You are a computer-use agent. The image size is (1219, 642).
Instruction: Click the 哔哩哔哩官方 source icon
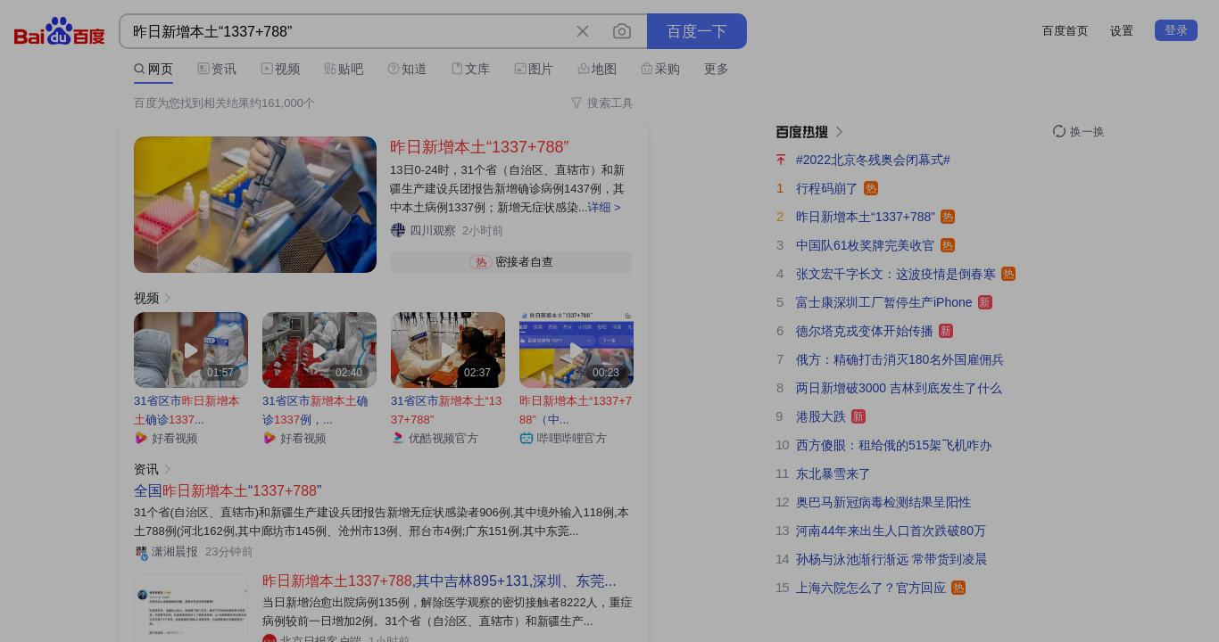[527, 438]
